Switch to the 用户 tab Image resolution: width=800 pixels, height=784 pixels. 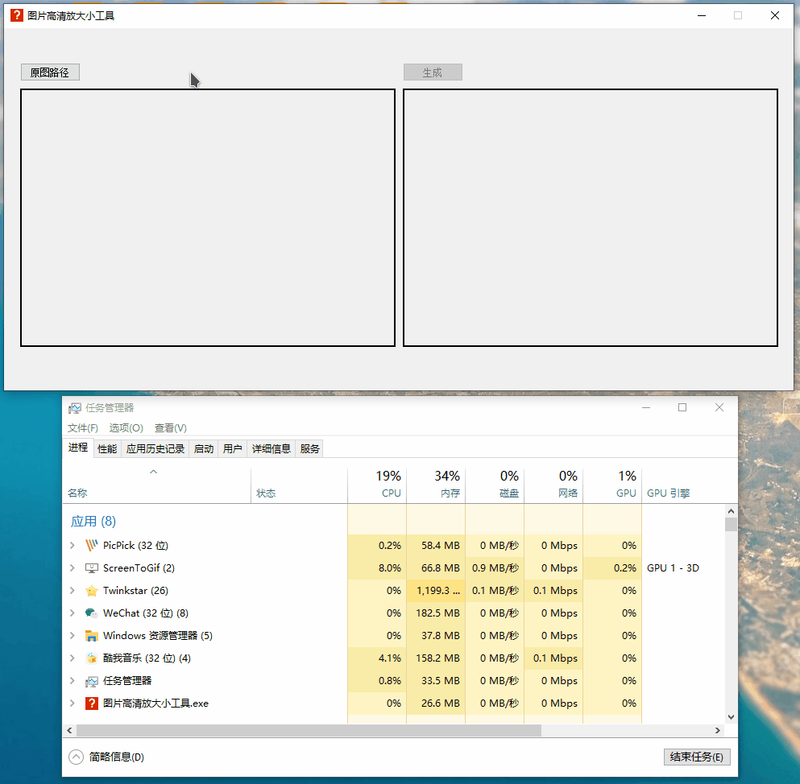(232, 449)
